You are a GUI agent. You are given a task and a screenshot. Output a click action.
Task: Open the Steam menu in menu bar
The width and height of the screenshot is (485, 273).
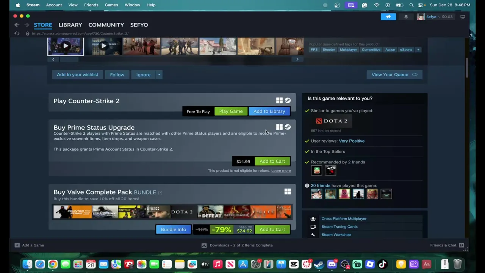33,5
